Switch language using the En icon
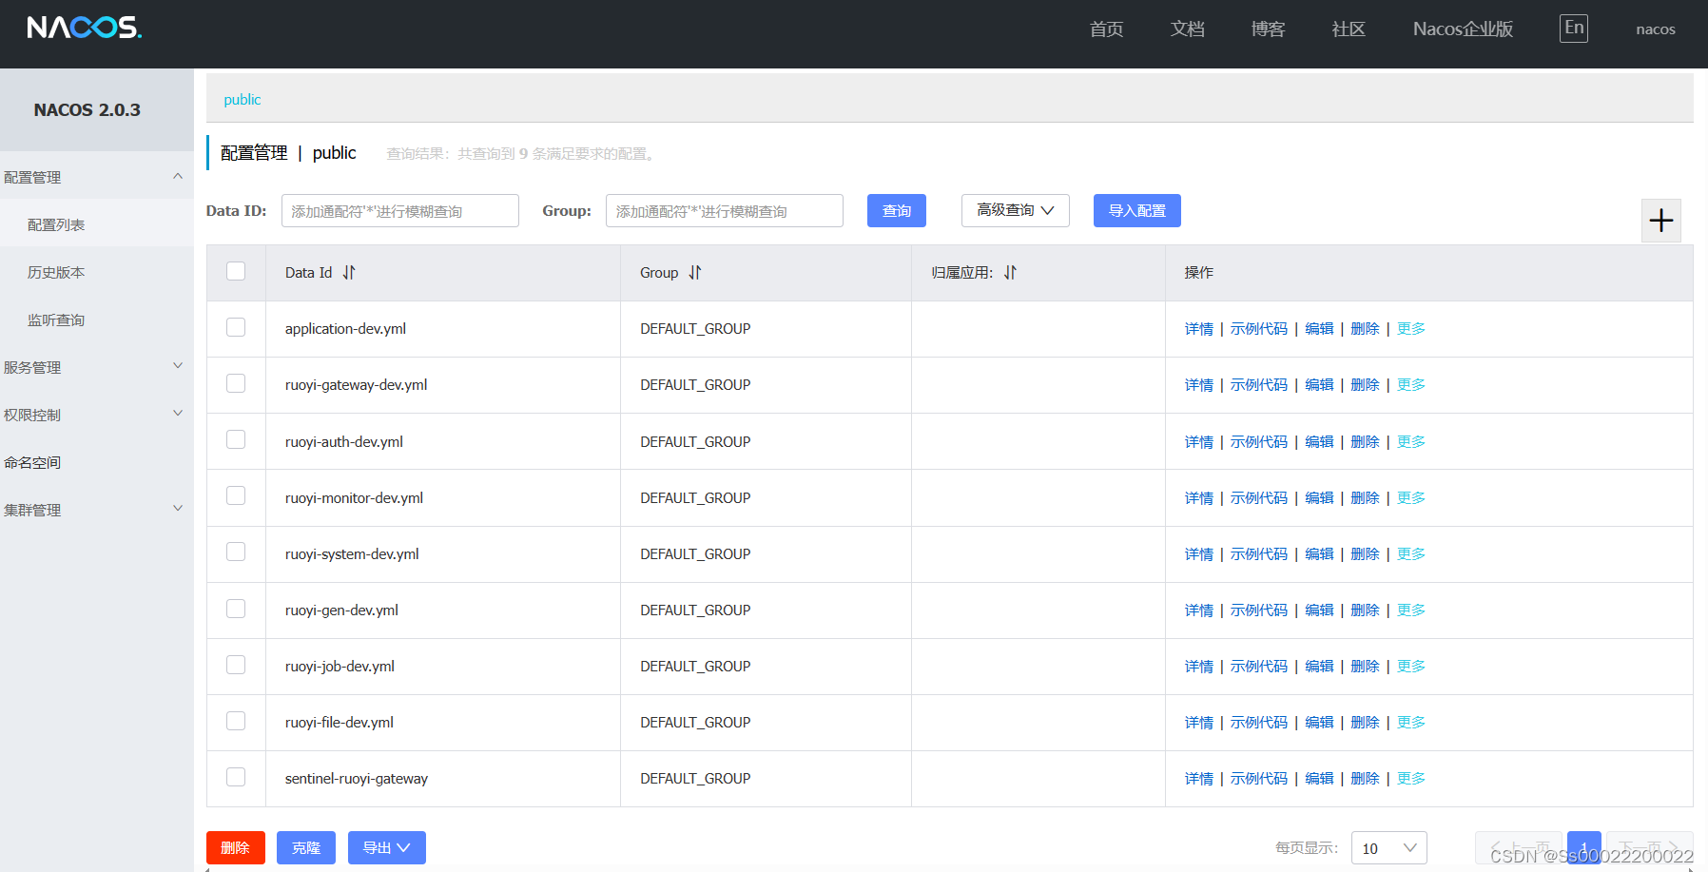The height and width of the screenshot is (872, 1708). pyautogui.click(x=1573, y=28)
